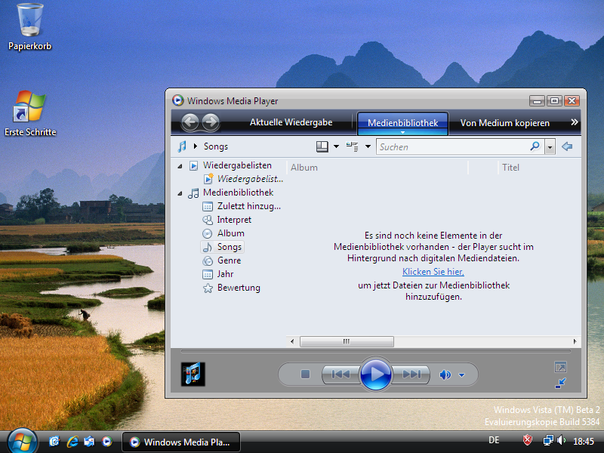Go back using the navigation back arrow
This screenshot has height=453, width=604.
click(190, 122)
